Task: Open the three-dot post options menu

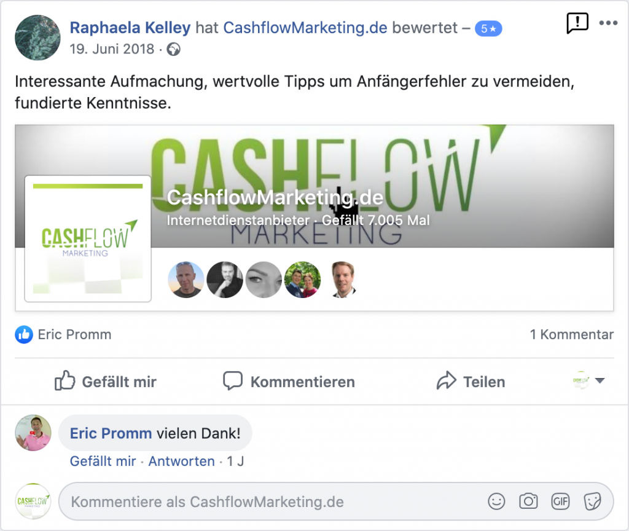Action: pyautogui.click(x=608, y=23)
